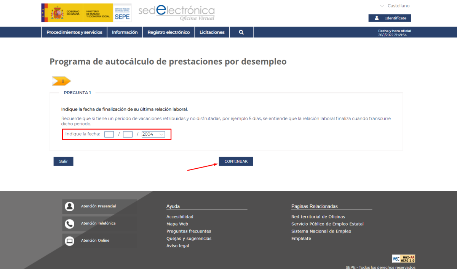Image resolution: width=457 pixels, height=269 pixels.
Task: Open the Atención Telefónica phone icon
Action: 69,223
